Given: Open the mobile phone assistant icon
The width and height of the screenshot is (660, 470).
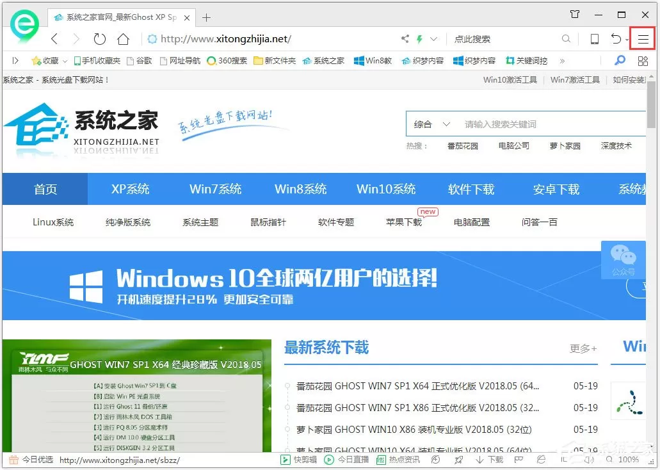Looking at the screenshot, I should pos(594,39).
